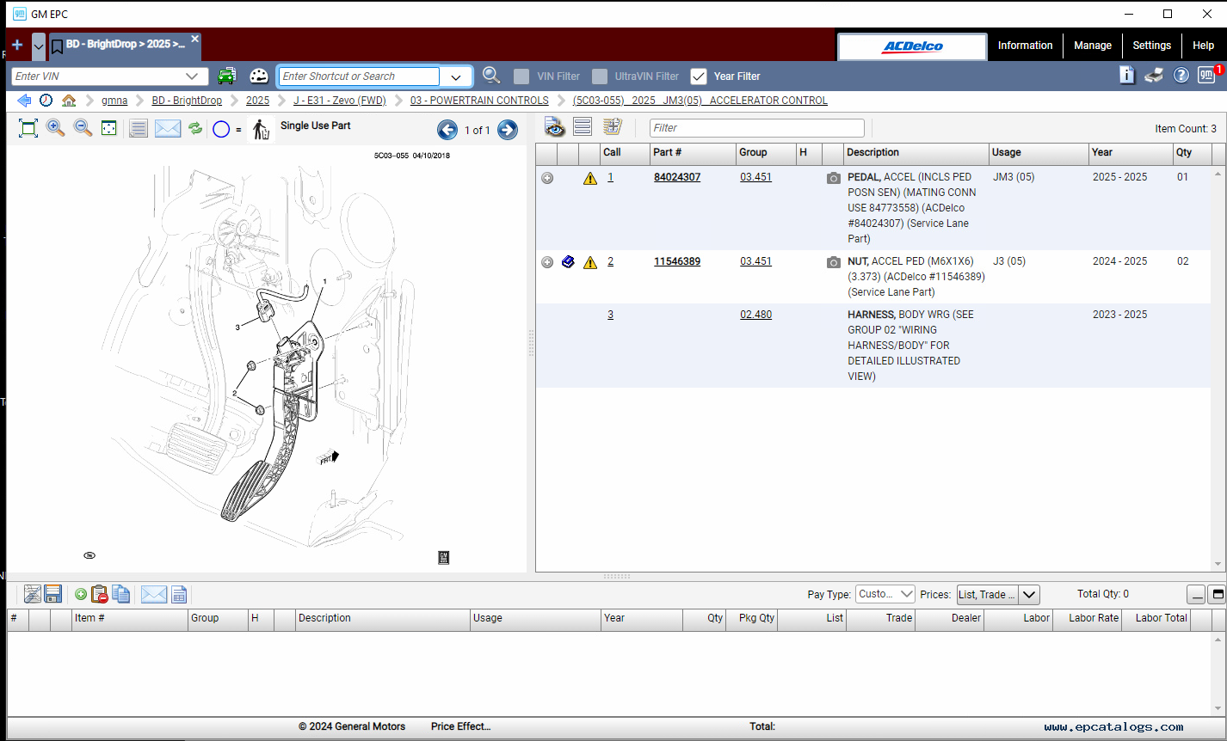Expand the Enter VIN dropdown arrow
Screen dimensions: 1227x741
coord(192,77)
